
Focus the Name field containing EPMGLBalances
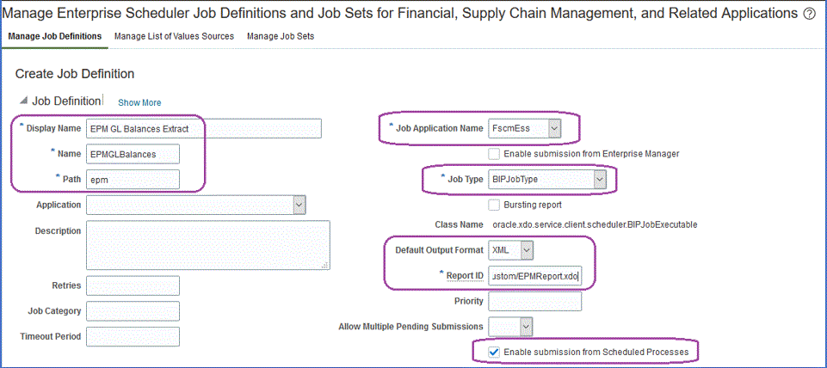133,154
